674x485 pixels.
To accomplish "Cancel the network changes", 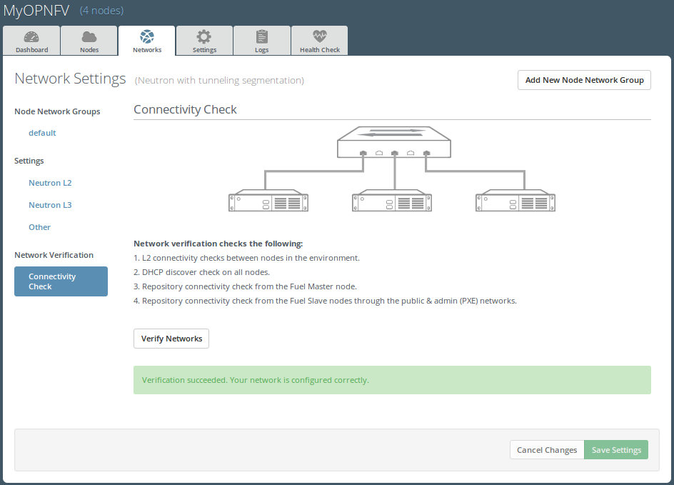I will (547, 450).
